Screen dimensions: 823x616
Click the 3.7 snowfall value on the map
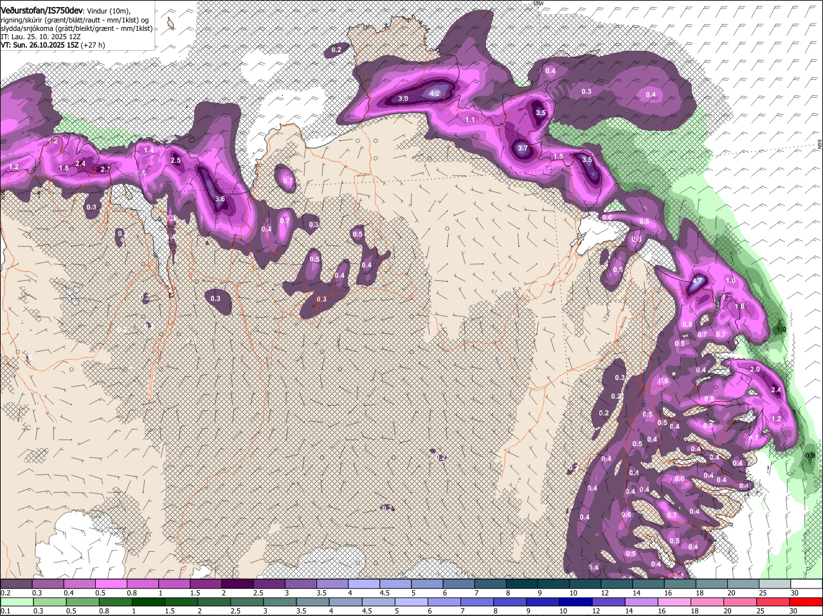523,148
